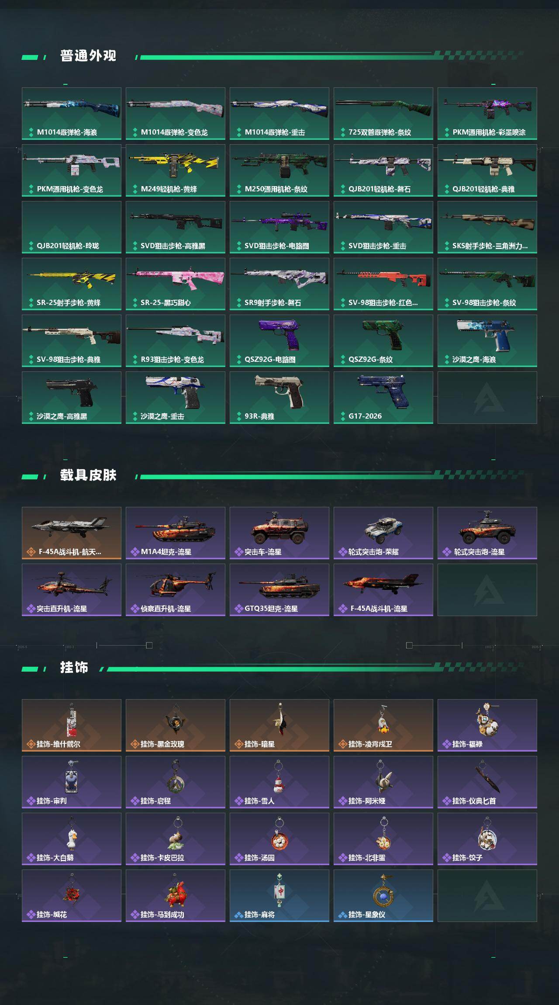Viewport: 559px width, 1005px height.
Task: Choose the 挂饰-雪人 snowman charm
Action: [x=279, y=782]
